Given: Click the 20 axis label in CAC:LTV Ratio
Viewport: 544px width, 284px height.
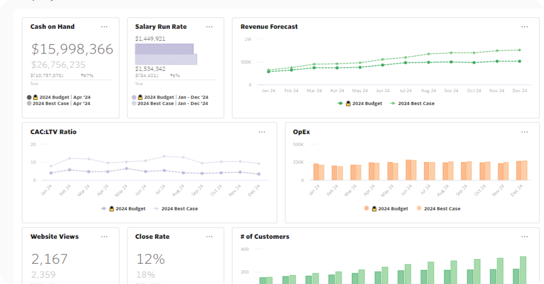Looking at the screenshot, I should coord(33,144).
